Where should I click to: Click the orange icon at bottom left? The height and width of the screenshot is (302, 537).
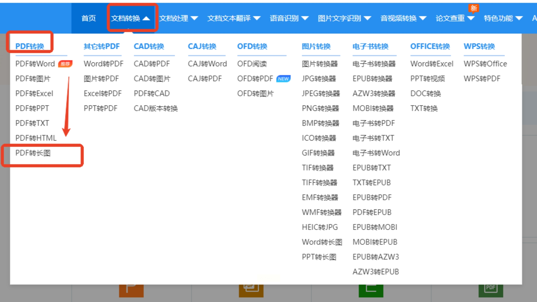point(131,291)
